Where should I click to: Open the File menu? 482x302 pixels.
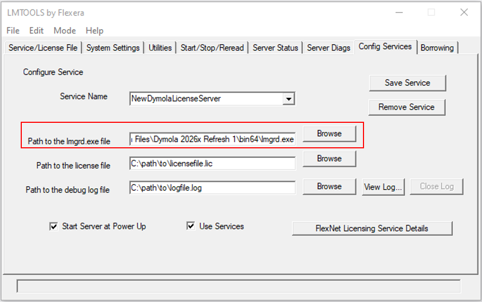pos(13,31)
